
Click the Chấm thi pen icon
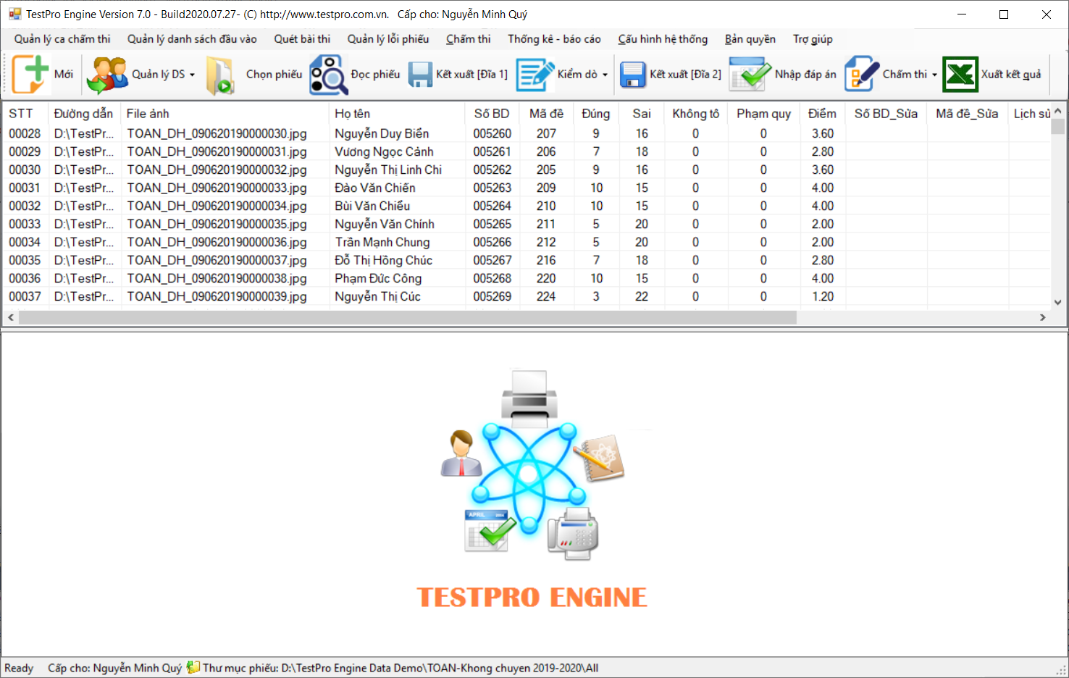click(862, 74)
